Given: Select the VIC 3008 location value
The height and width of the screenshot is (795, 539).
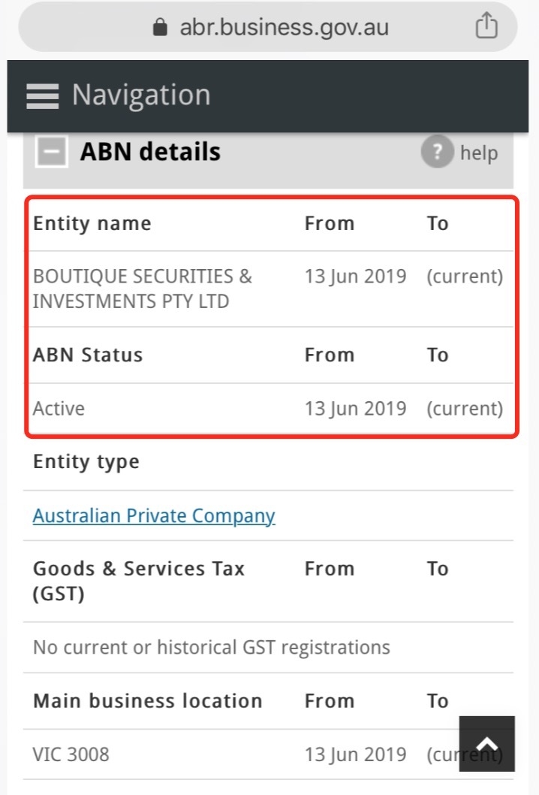Looking at the screenshot, I should pyautogui.click(x=71, y=754).
